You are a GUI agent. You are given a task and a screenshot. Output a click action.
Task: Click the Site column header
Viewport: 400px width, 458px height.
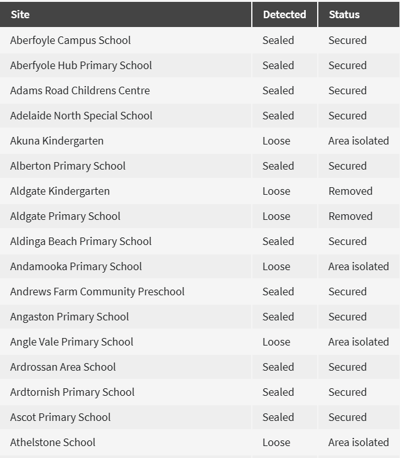(20, 14)
